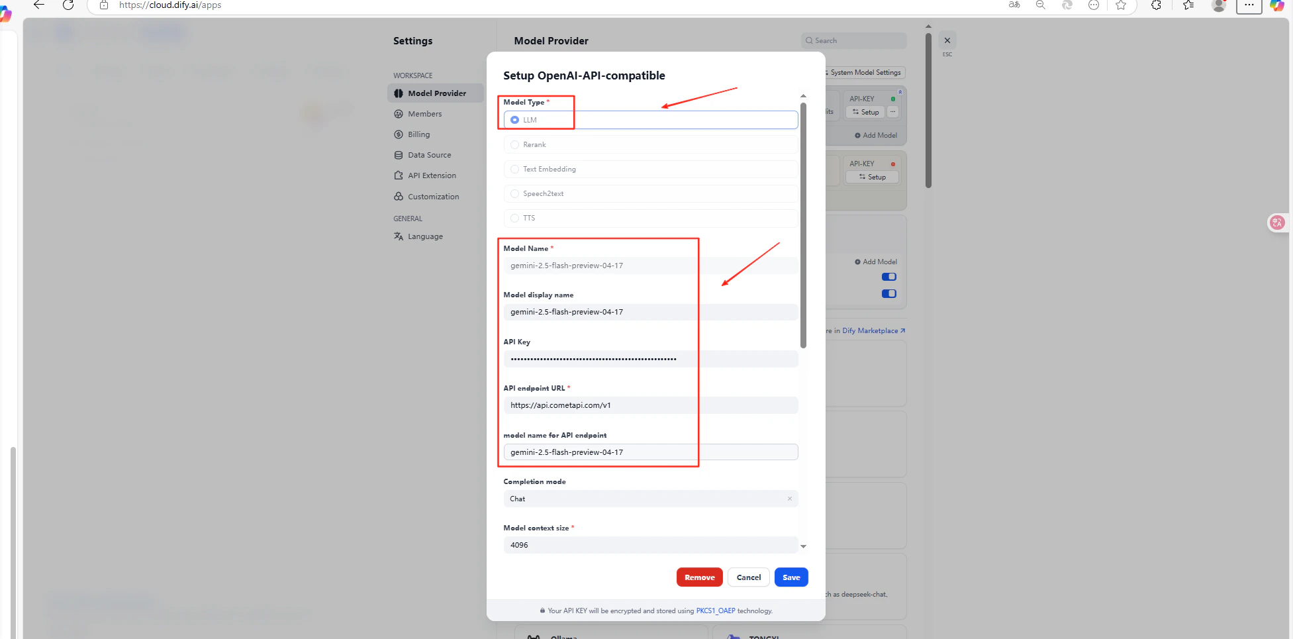Viewport: 1293px width, 639px height.
Task: Open the Members settings section
Action: tap(424, 113)
